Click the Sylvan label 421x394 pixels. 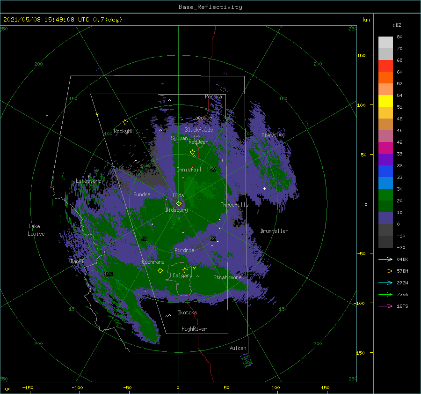click(x=179, y=138)
